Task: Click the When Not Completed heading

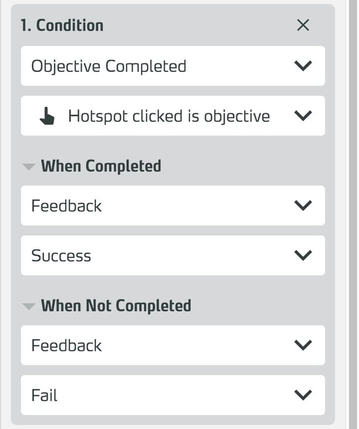Action: [x=116, y=306]
